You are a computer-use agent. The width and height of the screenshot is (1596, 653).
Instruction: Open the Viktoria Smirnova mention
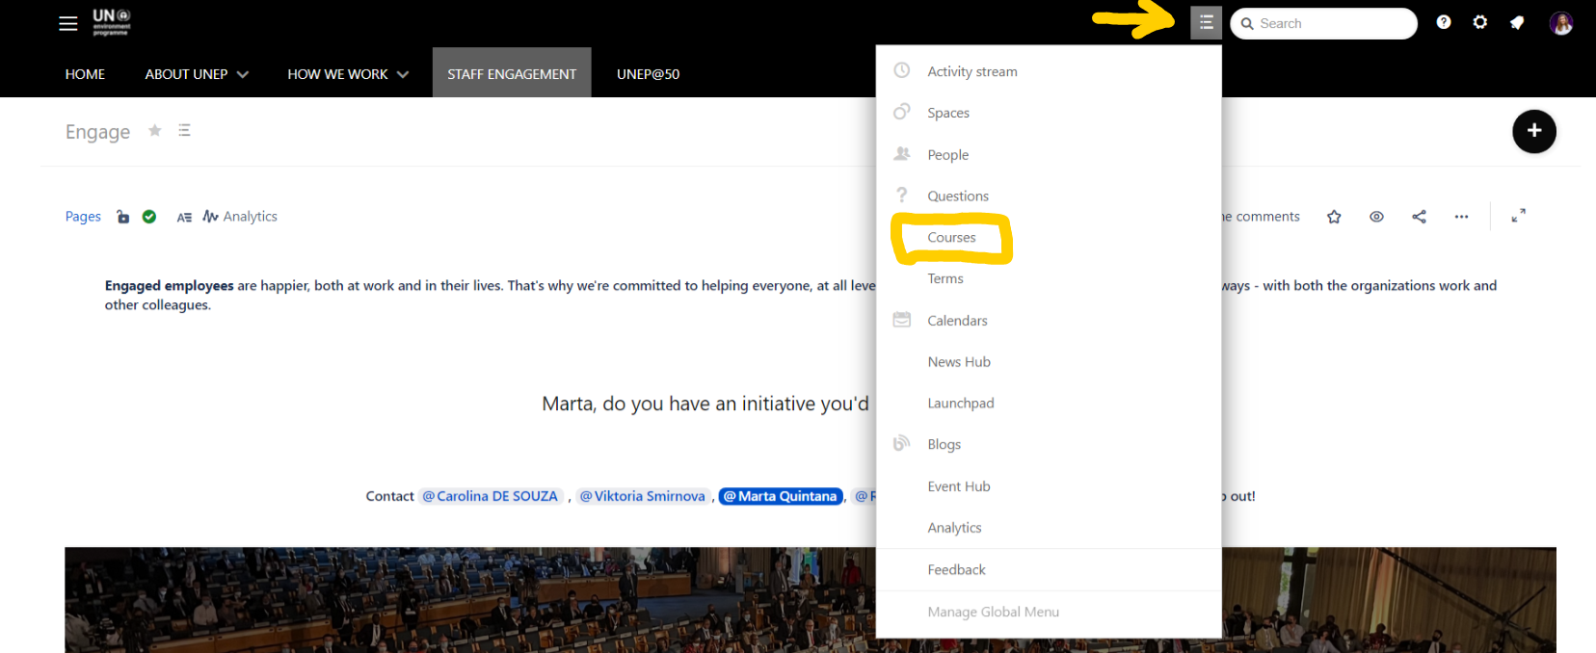point(643,496)
